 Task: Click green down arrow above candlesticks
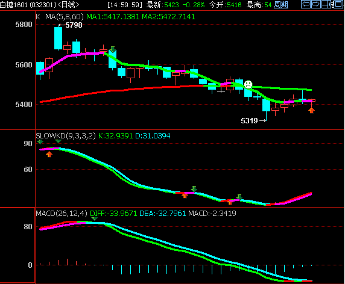(x=113, y=49)
